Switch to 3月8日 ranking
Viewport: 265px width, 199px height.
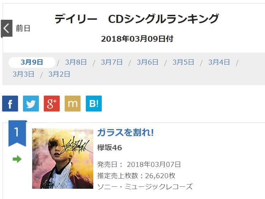76,62
